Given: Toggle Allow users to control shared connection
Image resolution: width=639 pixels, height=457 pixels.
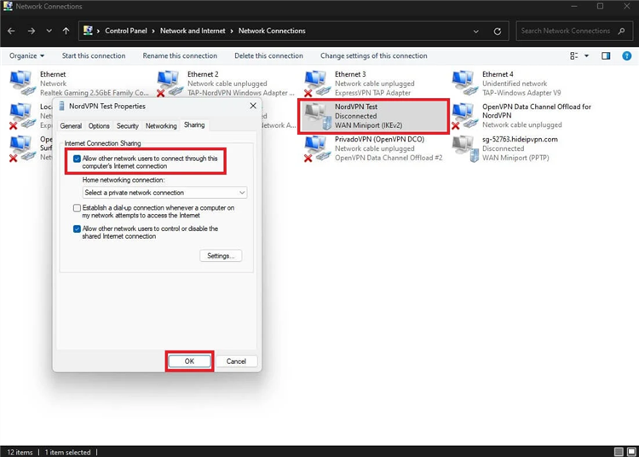Looking at the screenshot, I should pyautogui.click(x=77, y=228).
